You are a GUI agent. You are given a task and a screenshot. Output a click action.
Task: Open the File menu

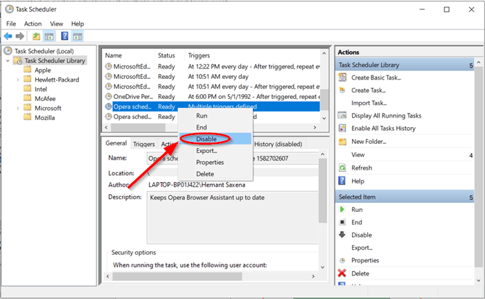11,24
